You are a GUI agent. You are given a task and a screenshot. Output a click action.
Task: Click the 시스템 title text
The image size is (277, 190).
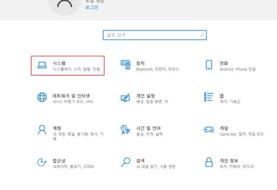pyautogui.click(x=59, y=63)
